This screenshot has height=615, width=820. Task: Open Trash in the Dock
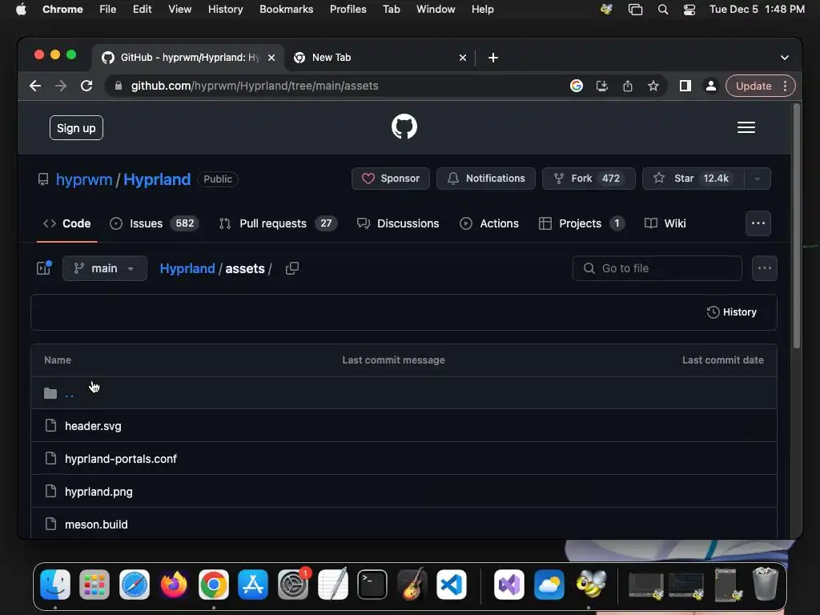point(765,584)
